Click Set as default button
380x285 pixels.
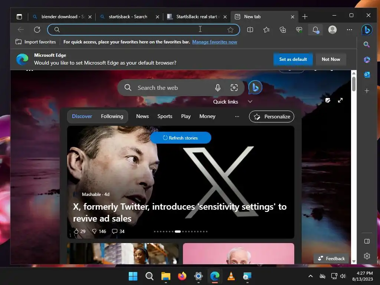[293, 59]
